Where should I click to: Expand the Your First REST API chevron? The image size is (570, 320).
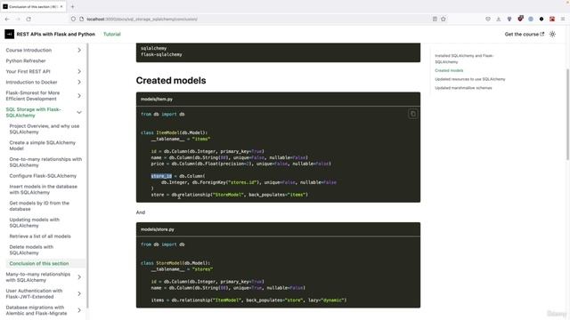79,71
